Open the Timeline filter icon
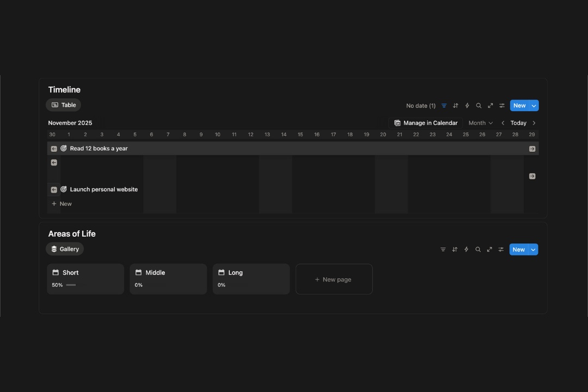The image size is (588, 392). [444, 106]
